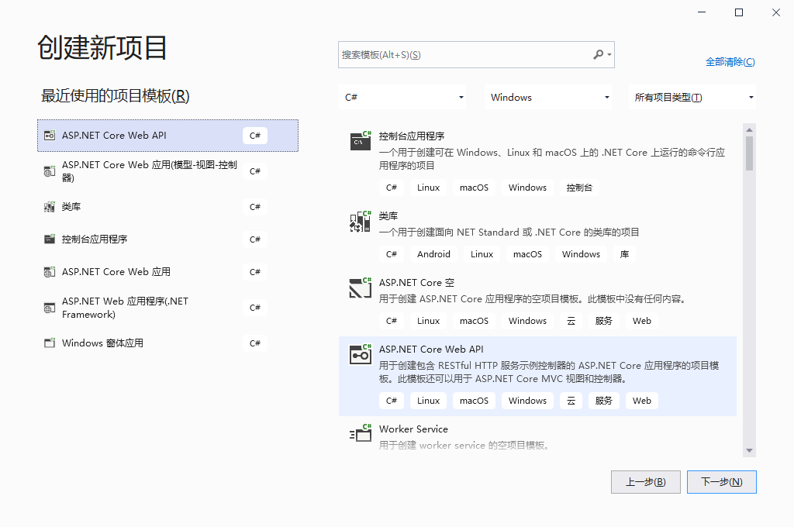Select recent template ASP.NET Core Web 应用

click(167, 272)
